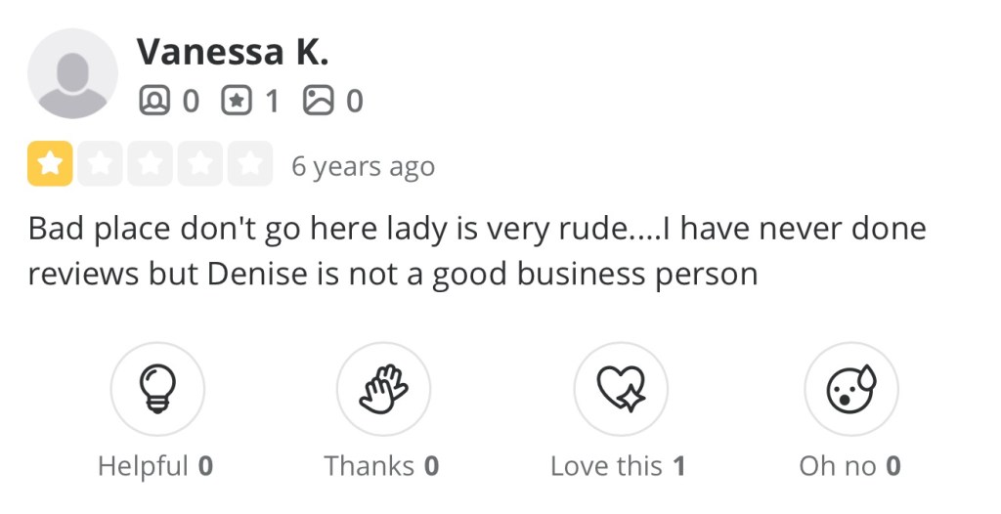Click the Thanks 0 label

click(381, 466)
